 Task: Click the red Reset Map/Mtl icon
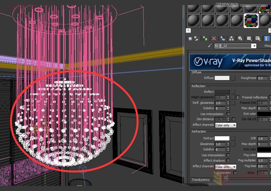[x=213, y=38]
